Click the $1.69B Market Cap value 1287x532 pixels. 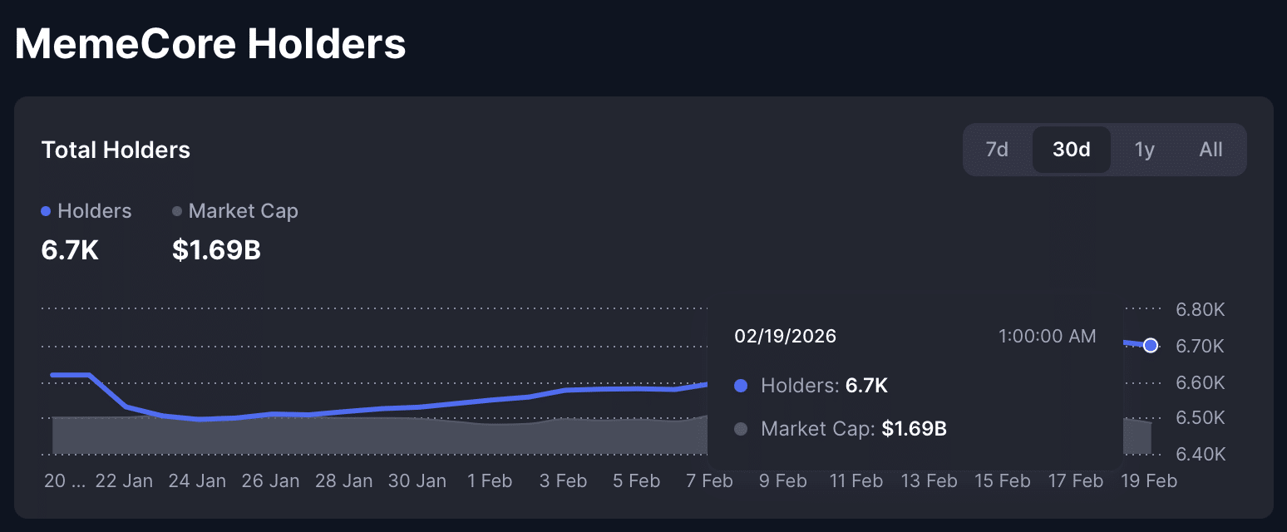pos(217,250)
